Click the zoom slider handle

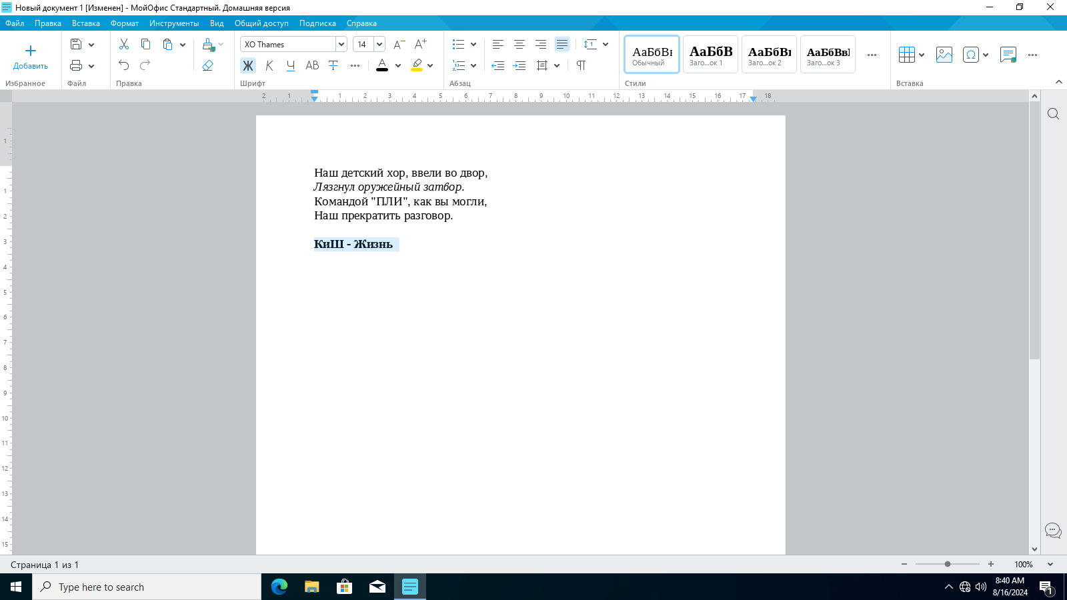[948, 564]
